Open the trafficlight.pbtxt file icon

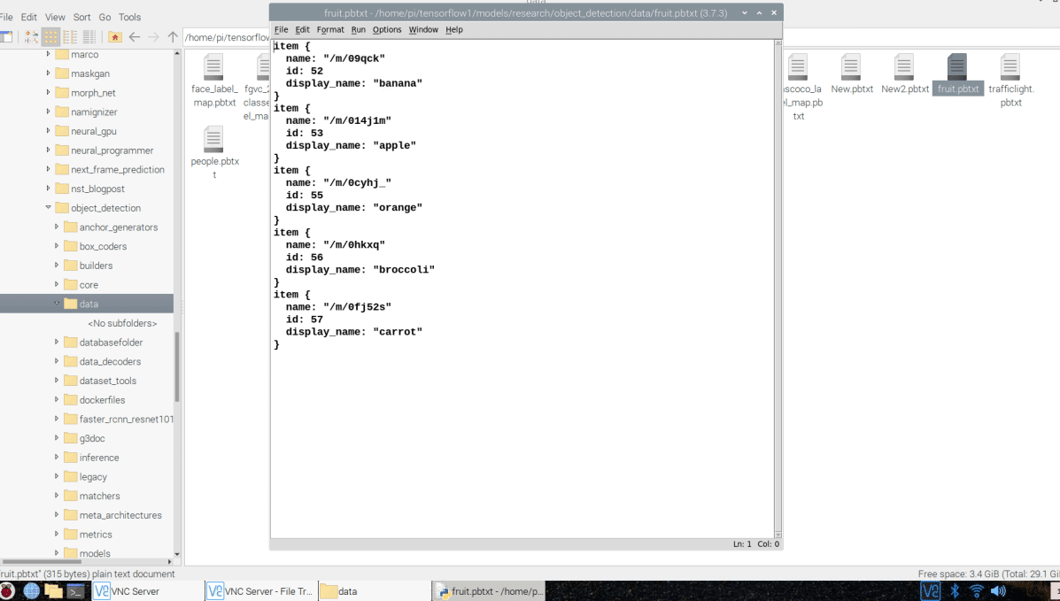point(1010,68)
